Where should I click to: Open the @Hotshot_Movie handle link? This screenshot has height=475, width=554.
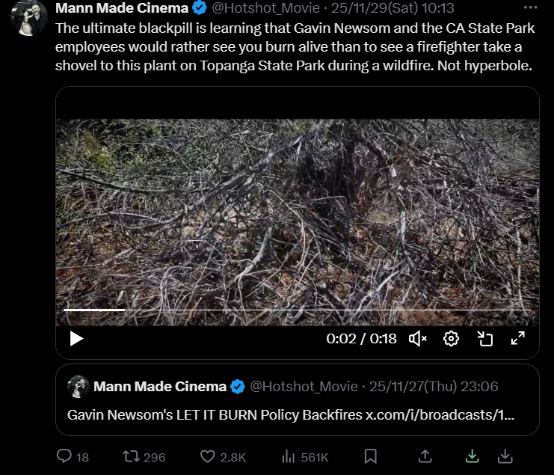[x=265, y=7]
